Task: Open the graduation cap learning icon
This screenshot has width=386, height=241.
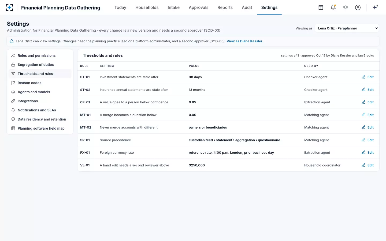Action: pyautogui.click(x=346, y=7)
